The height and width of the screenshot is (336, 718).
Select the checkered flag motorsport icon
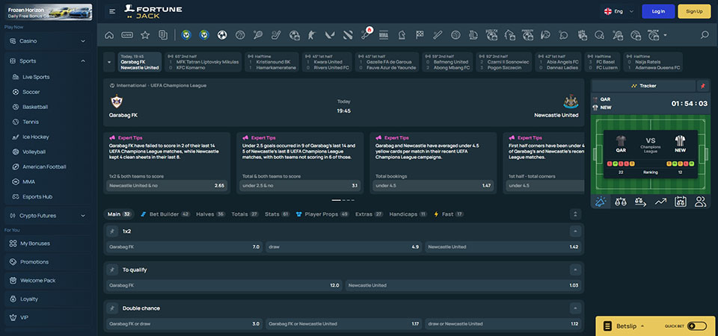tap(420, 35)
